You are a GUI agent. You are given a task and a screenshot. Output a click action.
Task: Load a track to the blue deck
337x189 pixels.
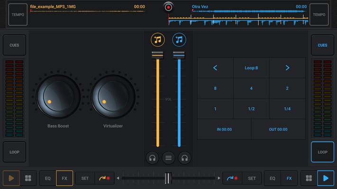pos(179,40)
